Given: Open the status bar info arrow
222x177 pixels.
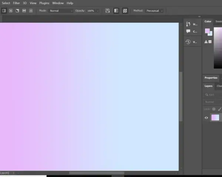Looking at the screenshot, I should [14, 173].
